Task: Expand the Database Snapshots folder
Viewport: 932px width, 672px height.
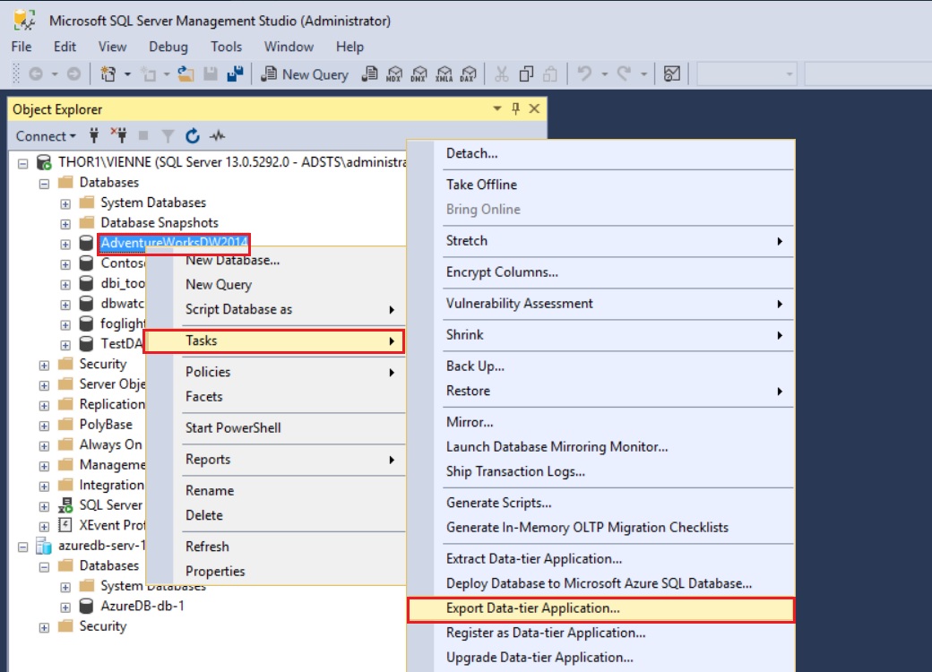Action: tap(65, 223)
